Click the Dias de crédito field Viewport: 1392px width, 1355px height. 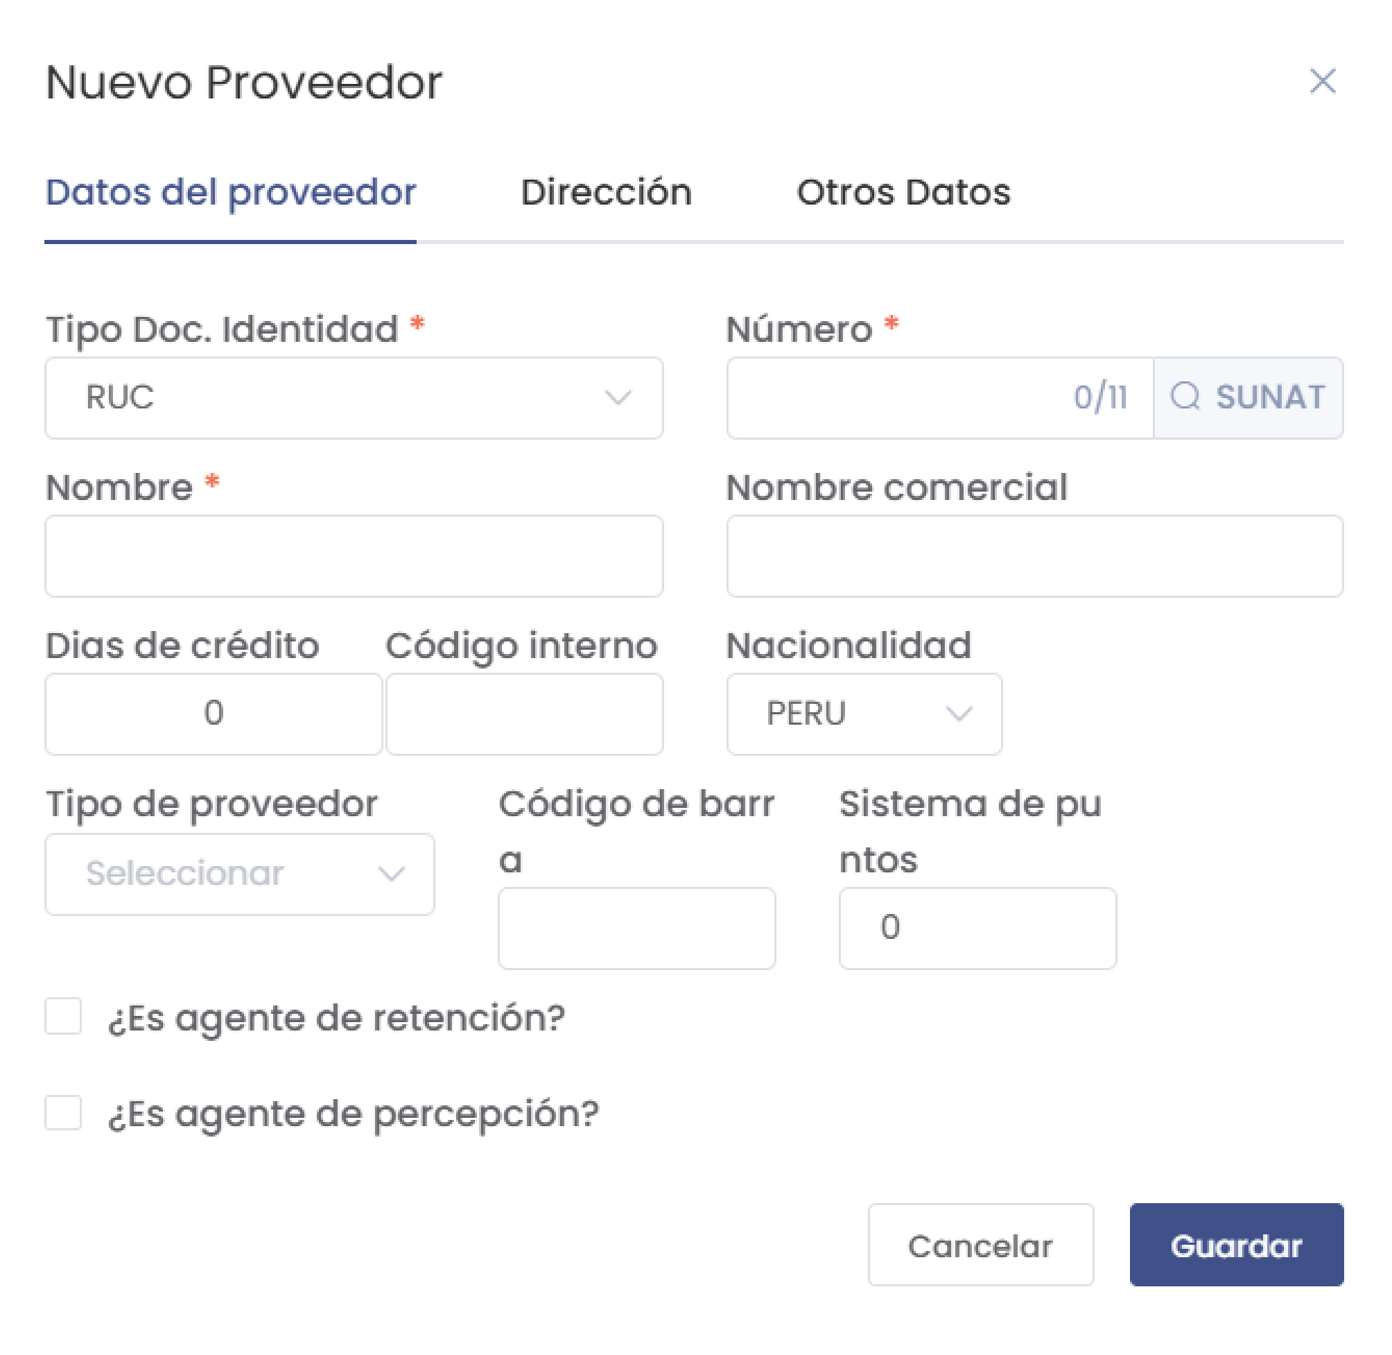[x=214, y=713]
